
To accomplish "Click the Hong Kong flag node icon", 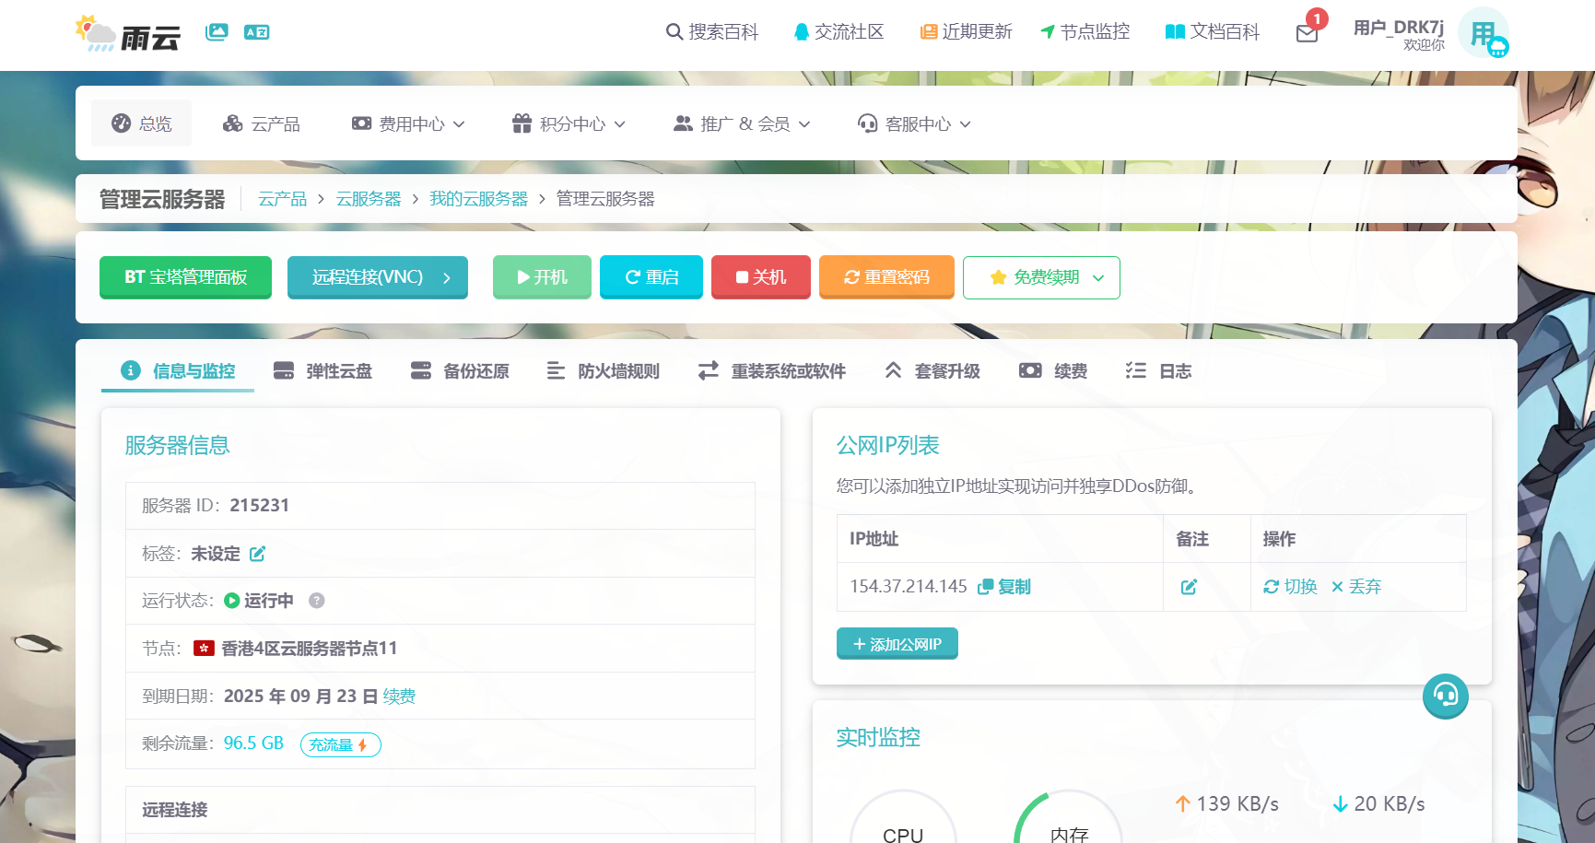I will tap(204, 649).
